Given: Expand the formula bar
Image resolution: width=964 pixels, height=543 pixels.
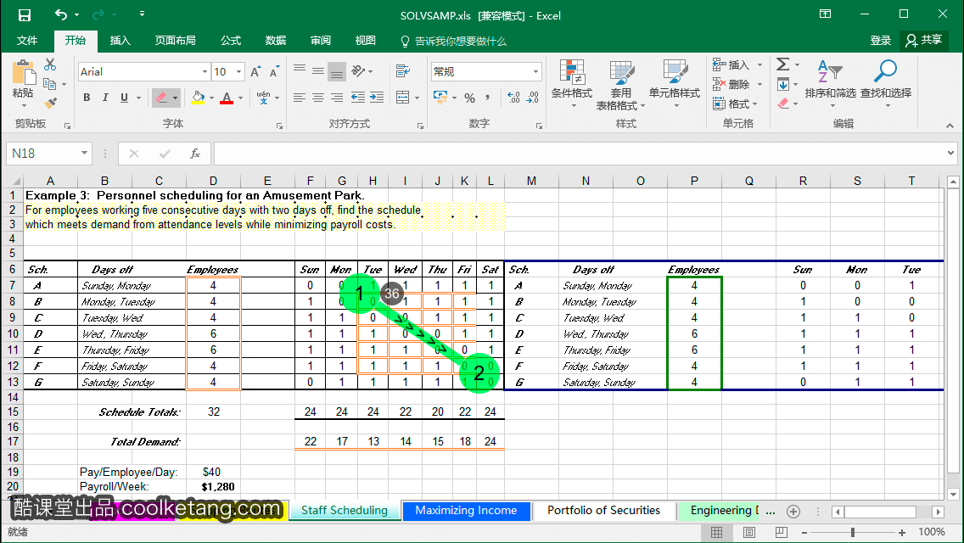Looking at the screenshot, I should tap(950, 153).
